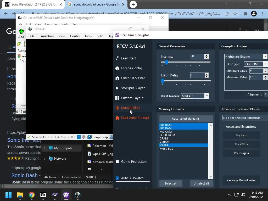Increase Intensity stepper up arrow
Image resolution: width=268 pixels, height=201 pixels.
(206, 55)
